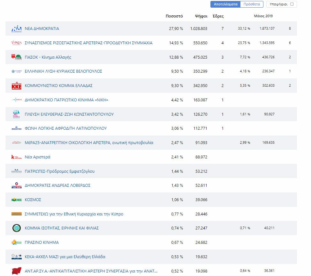
Task: Open ΠΑΤΡΙΩΤΕΣ-Πρόδρομος Εμφιετζόγλου link
Action: (x=59, y=171)
